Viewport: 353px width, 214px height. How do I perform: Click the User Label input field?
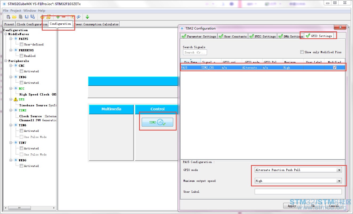(298, 192)
